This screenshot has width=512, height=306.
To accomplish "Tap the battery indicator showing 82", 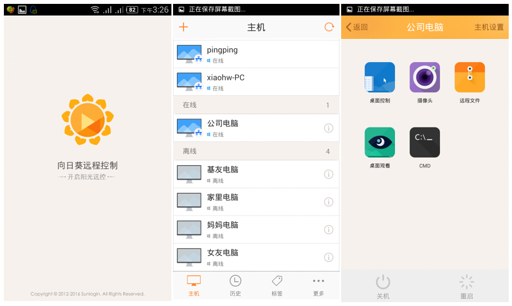I will pyautogui.click(x=132, y=10).
